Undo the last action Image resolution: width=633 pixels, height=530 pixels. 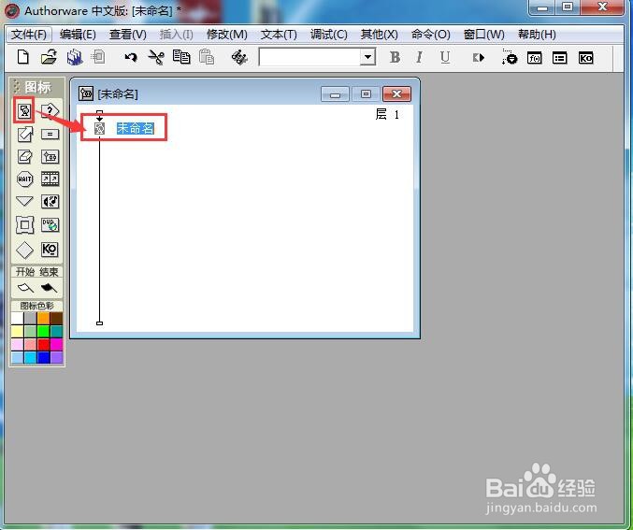coord(131,58)
